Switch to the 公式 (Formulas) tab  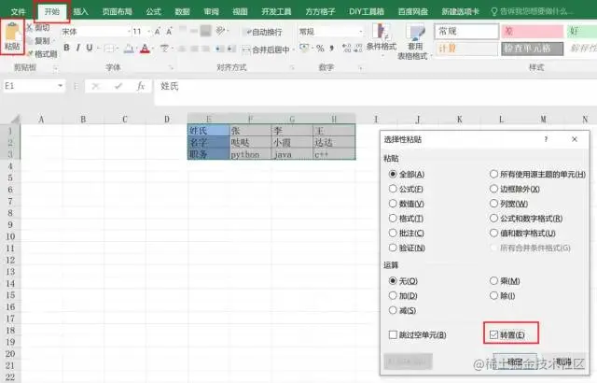pyautogui.click(x=153, y=11)
